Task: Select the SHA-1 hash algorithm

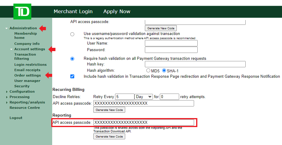Action: [164, 71]
